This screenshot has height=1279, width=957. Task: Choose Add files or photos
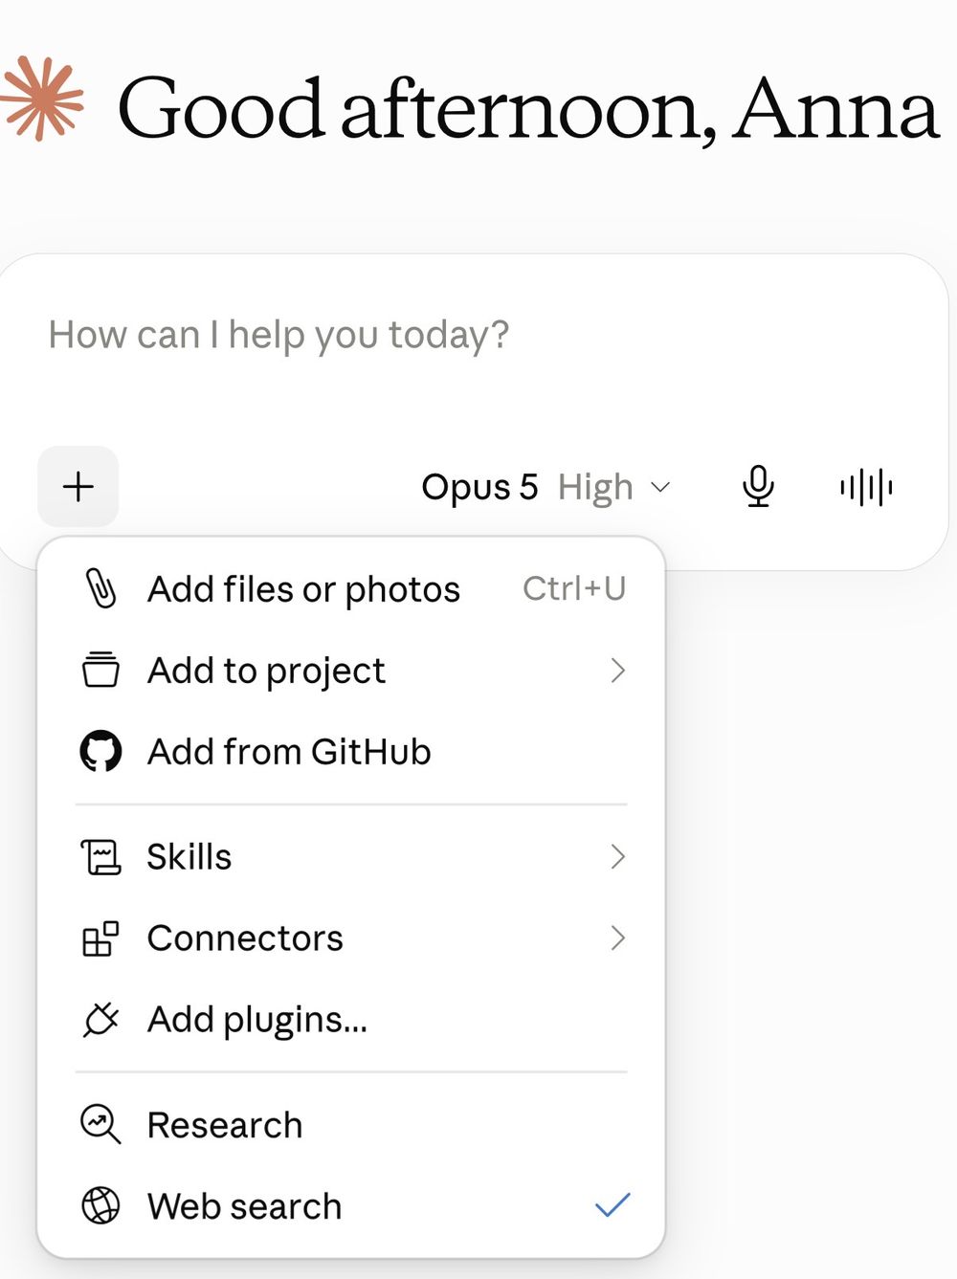351,589
